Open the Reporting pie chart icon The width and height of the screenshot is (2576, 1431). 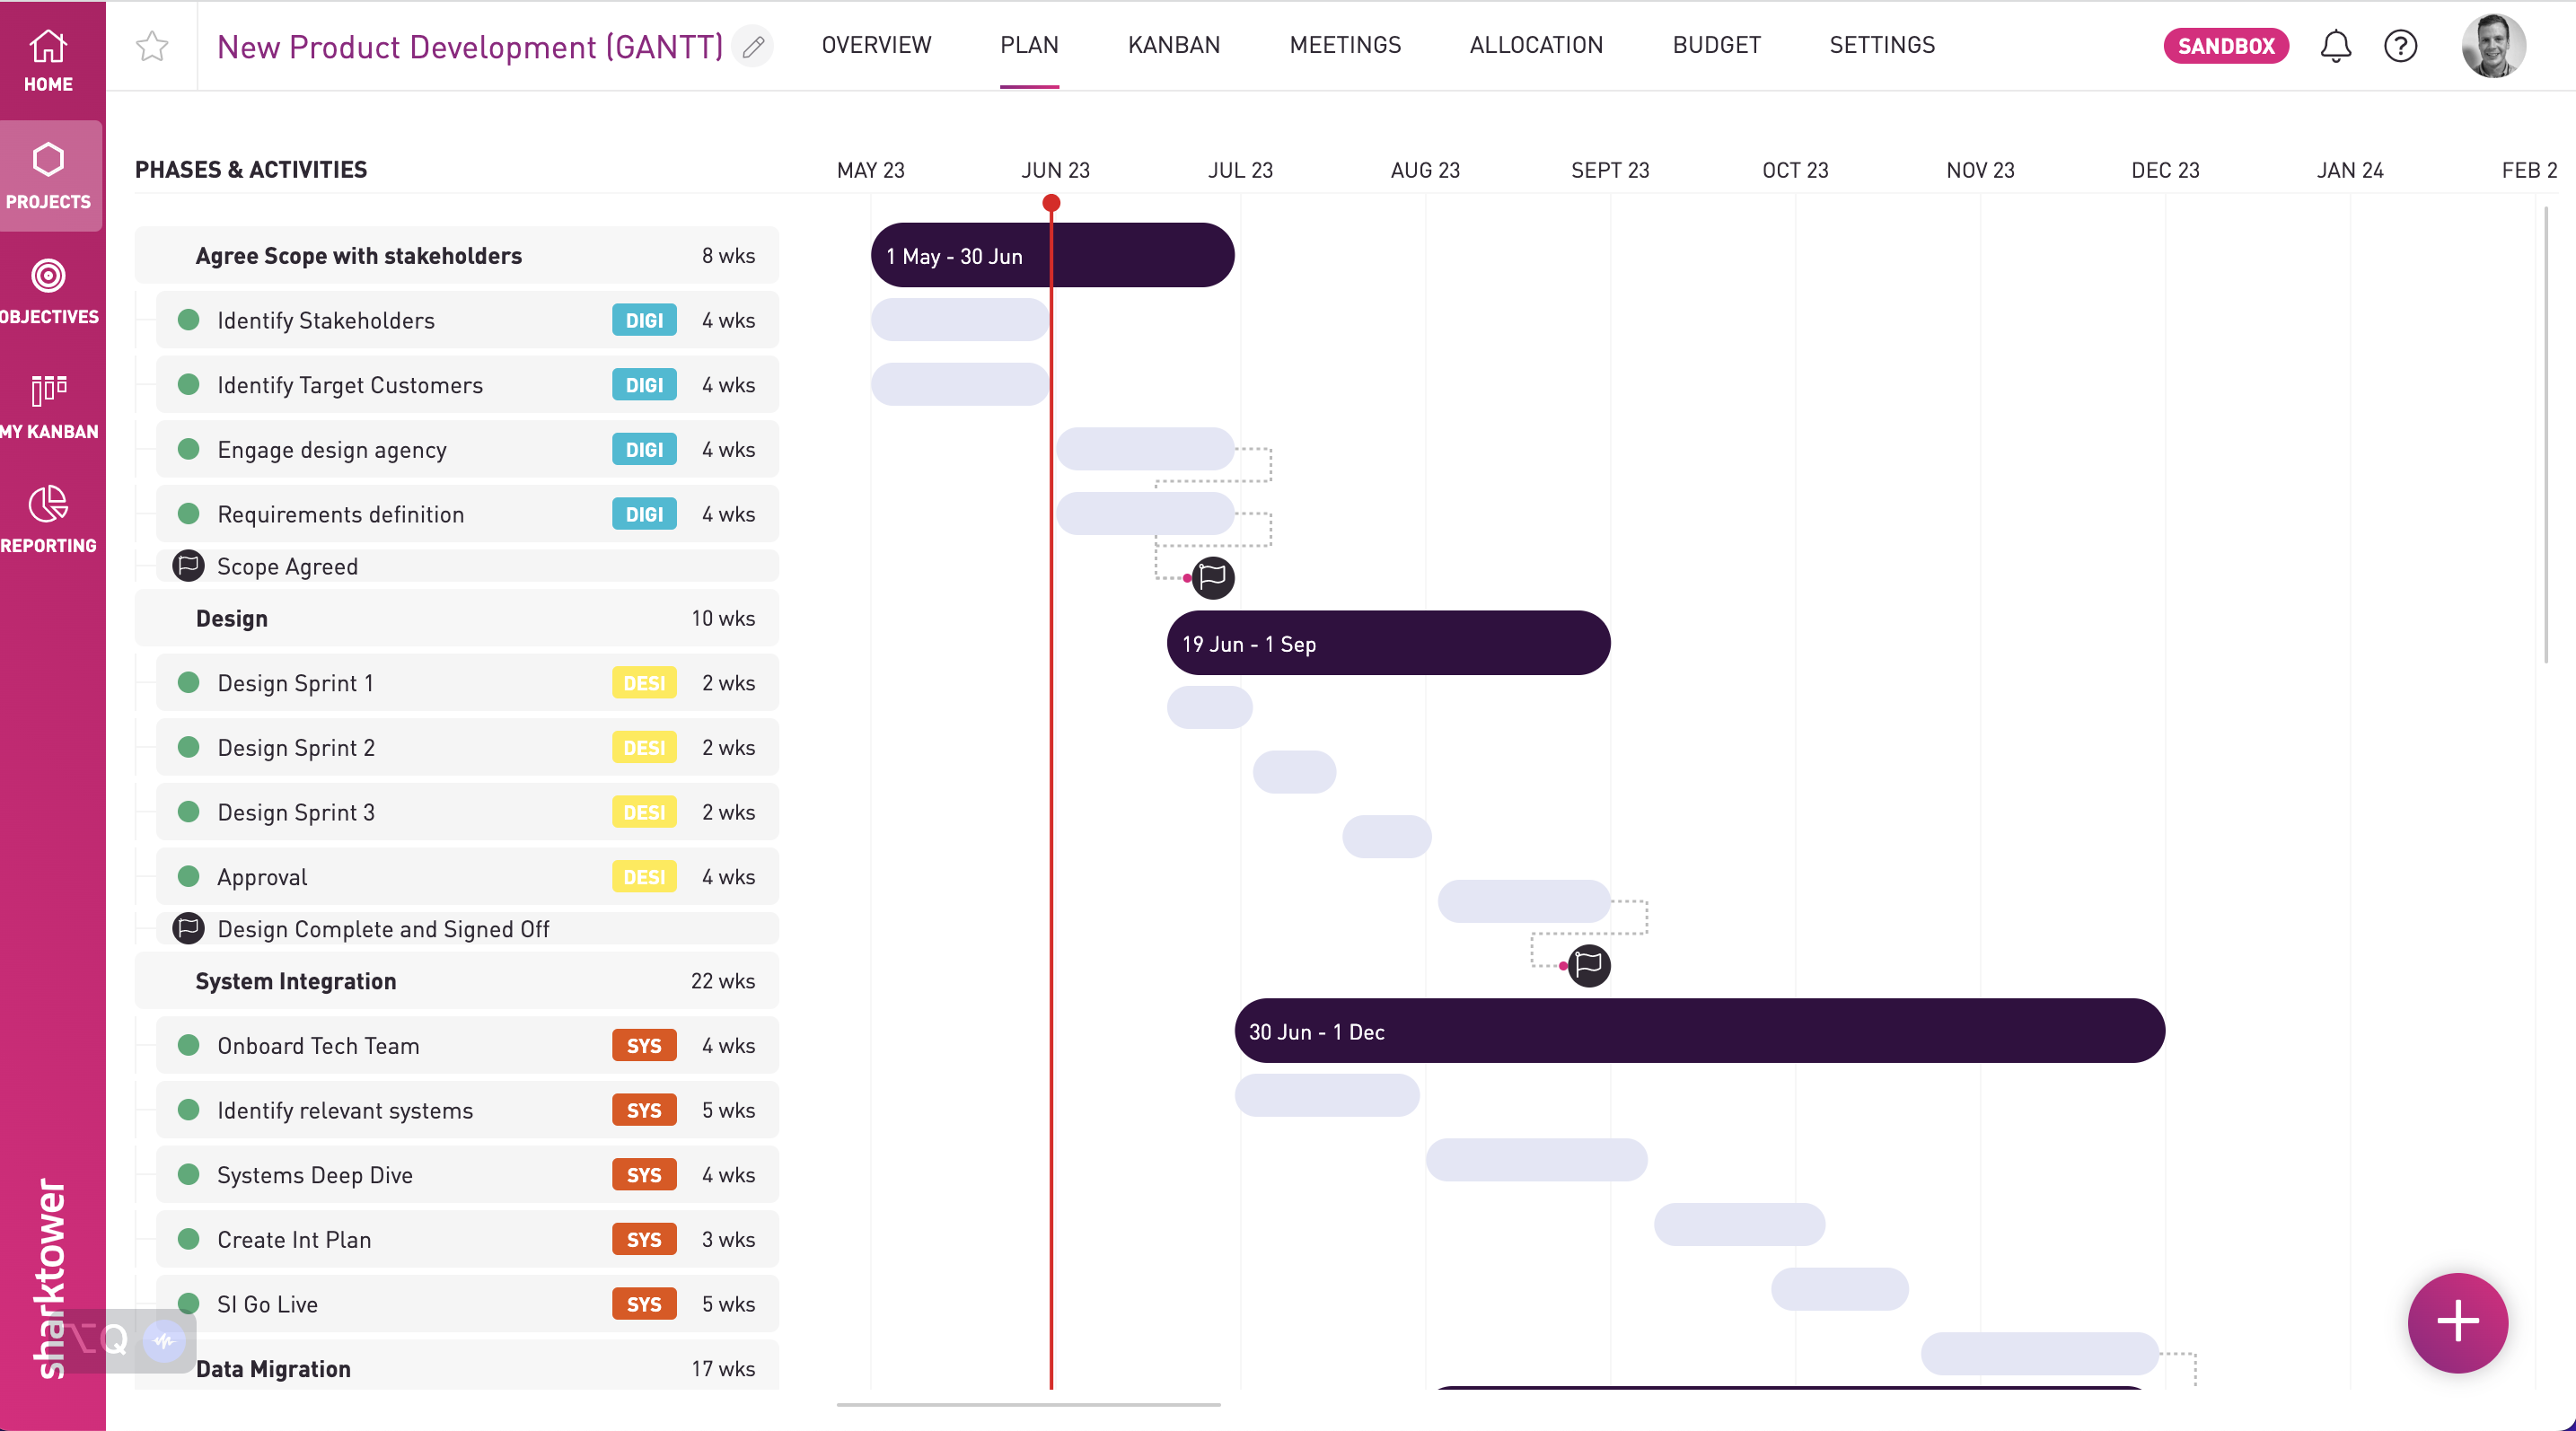[x=48, y=505]
